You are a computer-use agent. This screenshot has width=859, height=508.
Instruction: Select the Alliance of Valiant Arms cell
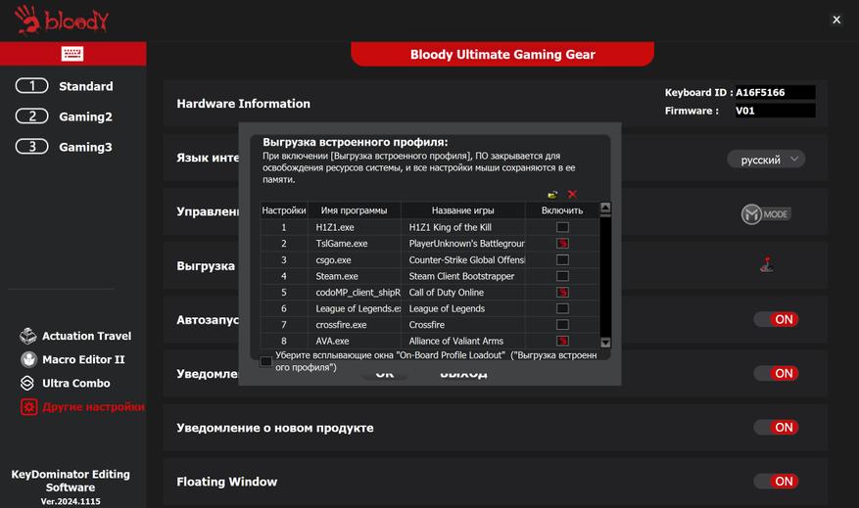[463, 341]
